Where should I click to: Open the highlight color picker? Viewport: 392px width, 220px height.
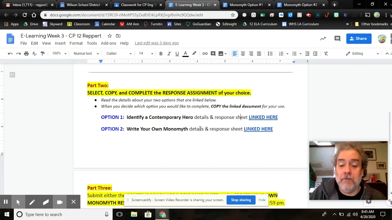tap(194, 53)
